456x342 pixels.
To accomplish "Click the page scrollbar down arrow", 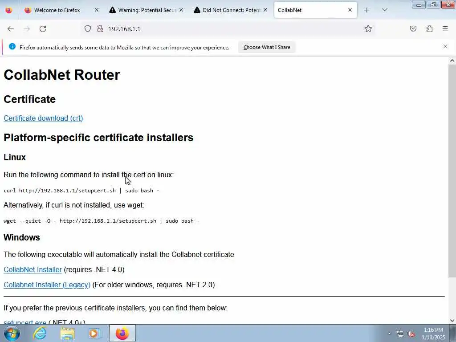I will (x=452, y=321).
